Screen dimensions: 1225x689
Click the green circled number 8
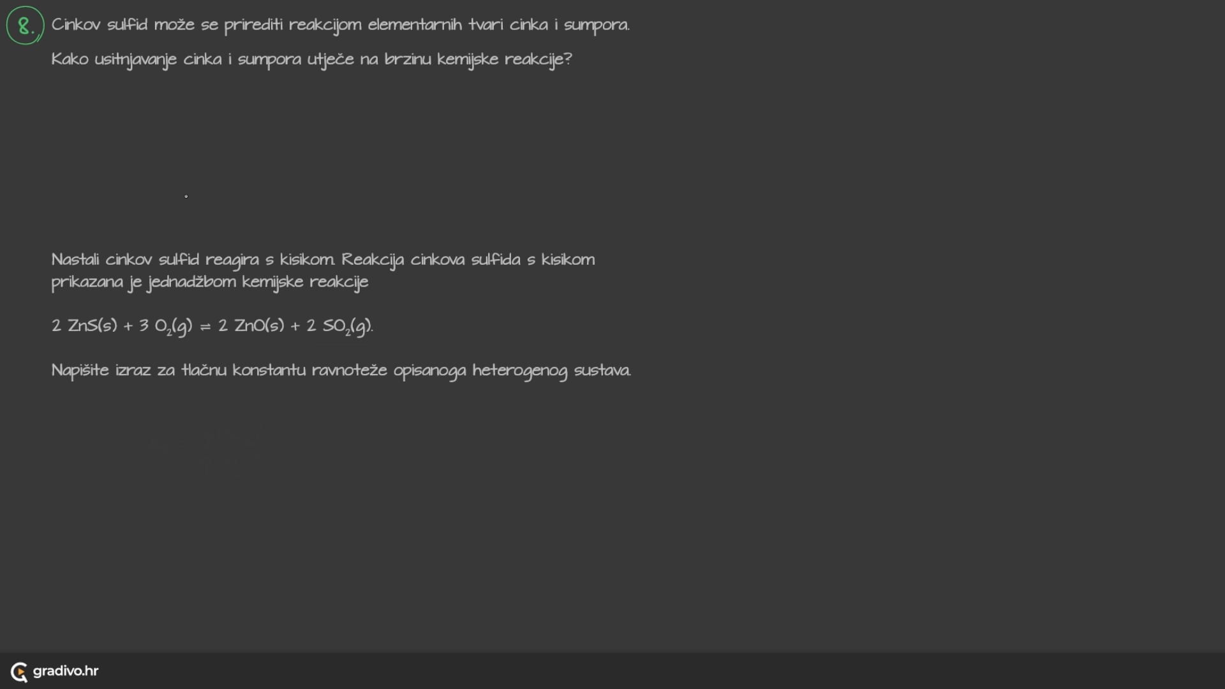point(25,26)
